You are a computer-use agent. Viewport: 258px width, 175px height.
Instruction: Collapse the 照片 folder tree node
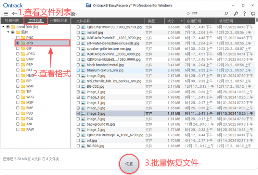click(x=8, y=32)
